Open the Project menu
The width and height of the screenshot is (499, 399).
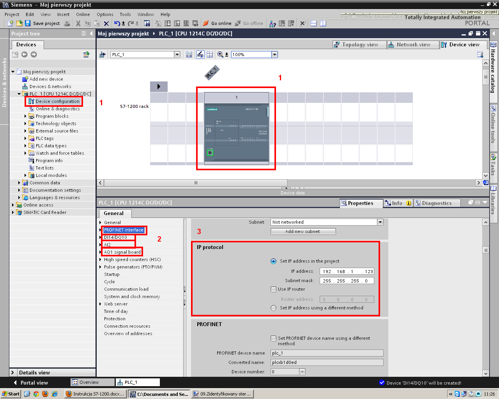point(12,14)
